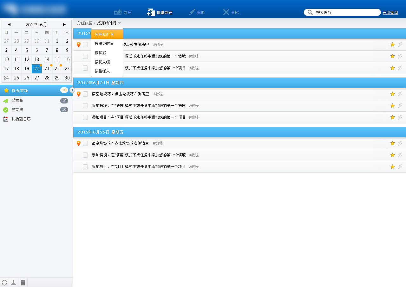The height and width of the screenshot is (287, 406).
Task: Toggle star on 添加项目 under 6月22日
Action: click(393, 167)
